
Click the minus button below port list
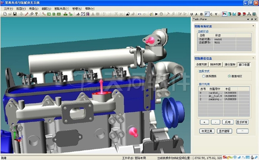(x=216, y=122)
